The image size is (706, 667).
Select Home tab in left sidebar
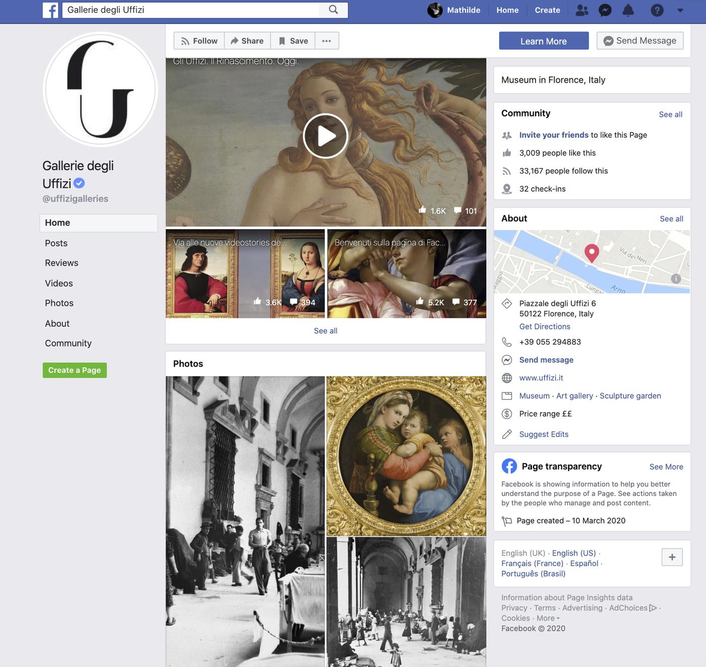[99, 223]
